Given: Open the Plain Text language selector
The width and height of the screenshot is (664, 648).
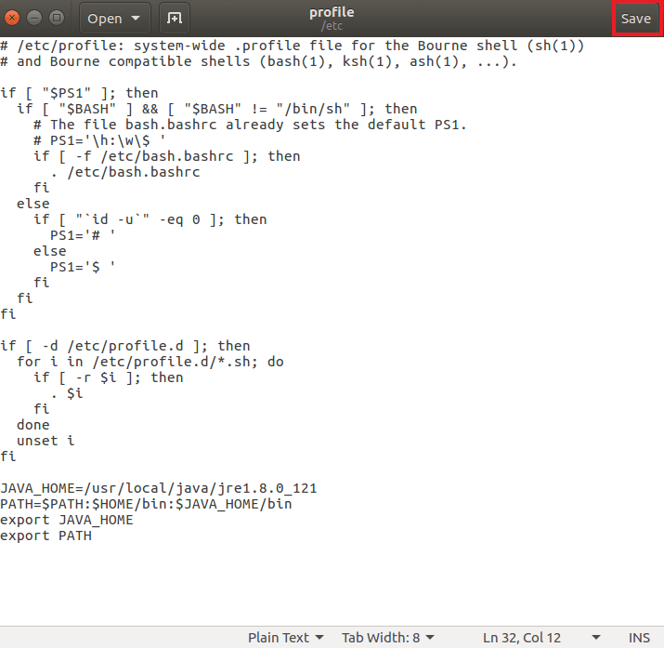Looking at the screenshot, I should [x=285, y=637].
